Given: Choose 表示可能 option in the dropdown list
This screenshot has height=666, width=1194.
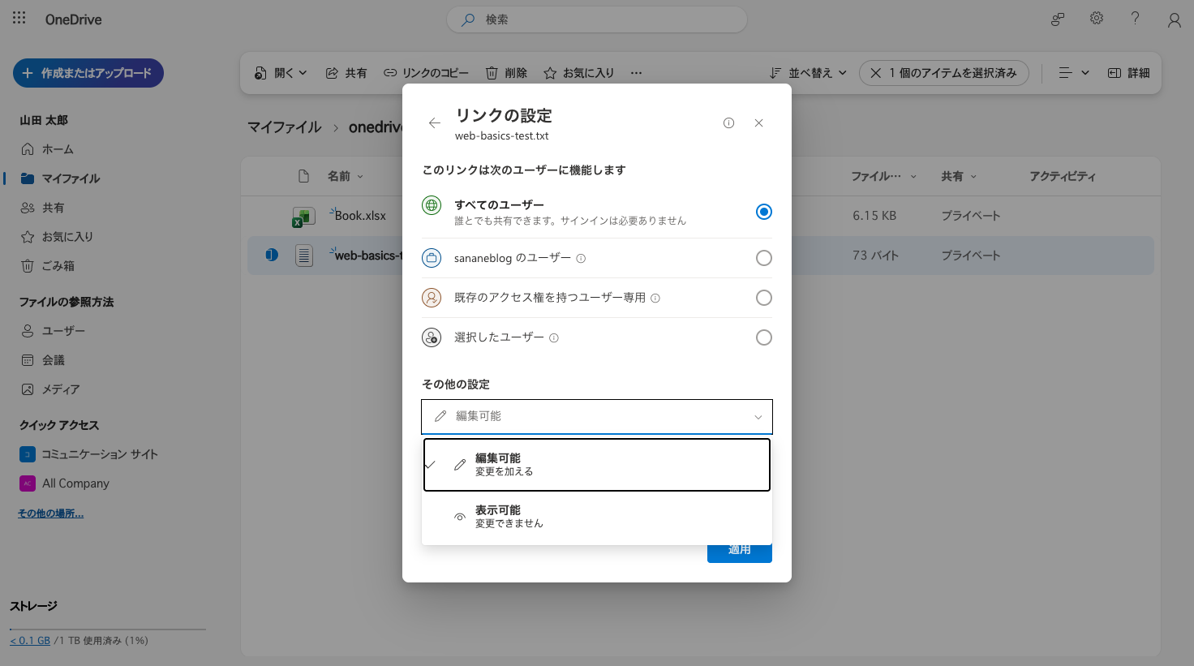Looking at the screenshot, I should [x=597, y=517].
